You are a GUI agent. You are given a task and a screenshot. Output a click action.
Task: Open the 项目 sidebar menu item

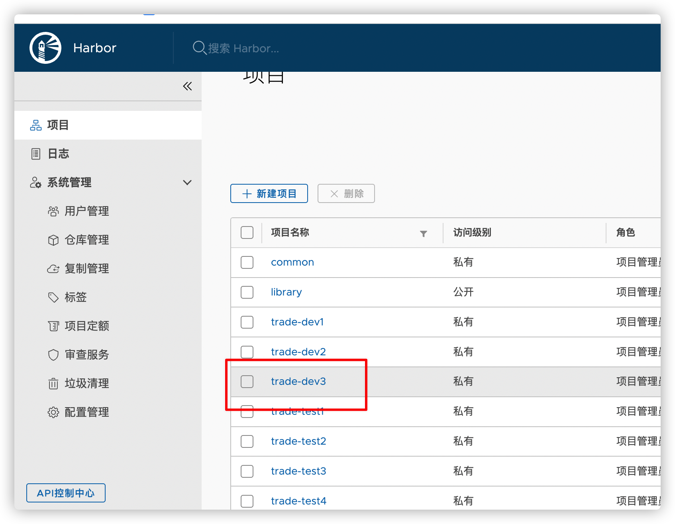pyautogui.click(x=108, y=125)
